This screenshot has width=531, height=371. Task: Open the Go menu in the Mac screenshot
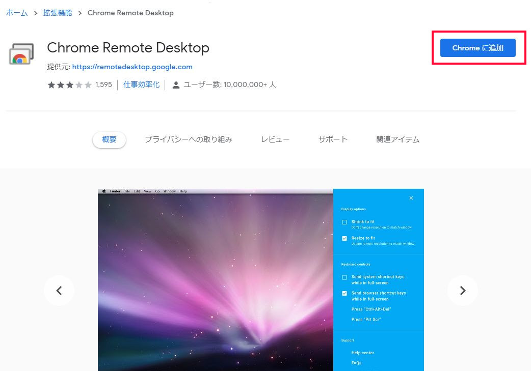157,191
